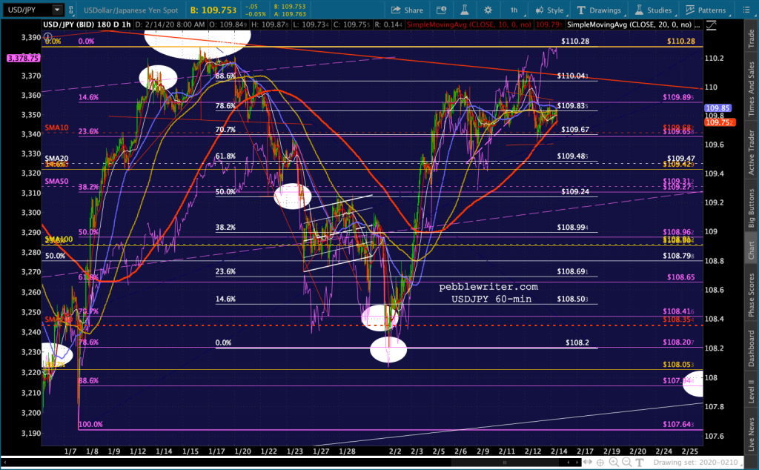Viewport: 759px width, 470px height.
Task: Click the SMA50 label at left
Action: (x=56, y=182)
